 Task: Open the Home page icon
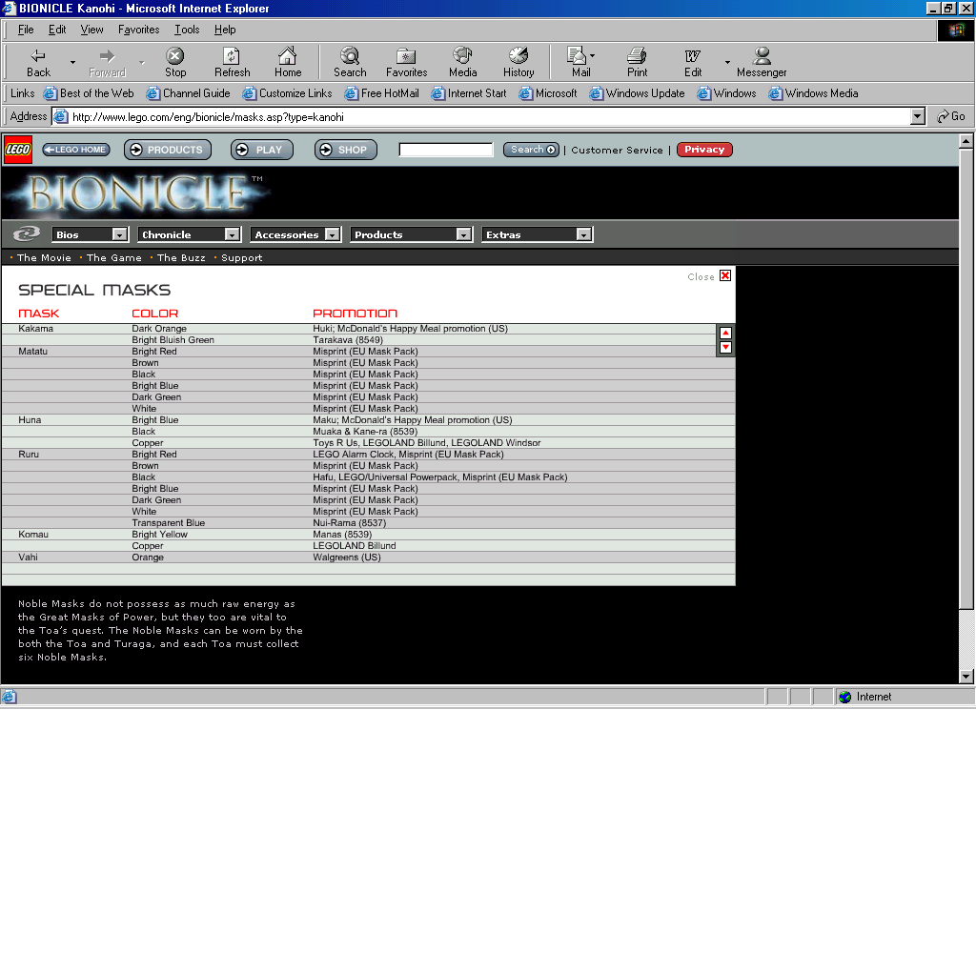pos(288,60)
